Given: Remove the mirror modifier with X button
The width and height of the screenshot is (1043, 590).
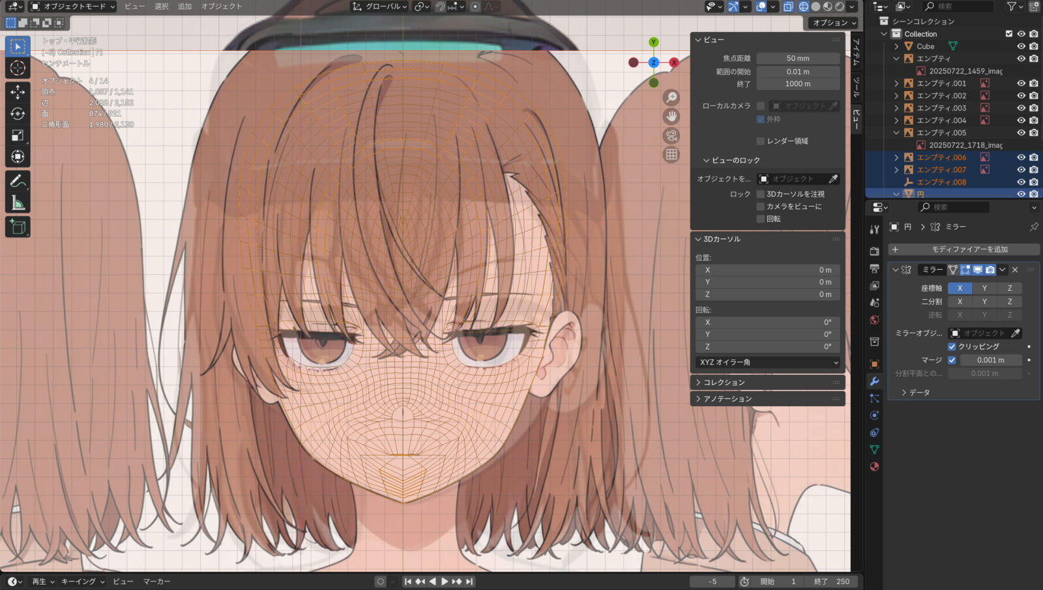Looking at the screenshot, I should pyautogui.click(x=1015, y=270).
